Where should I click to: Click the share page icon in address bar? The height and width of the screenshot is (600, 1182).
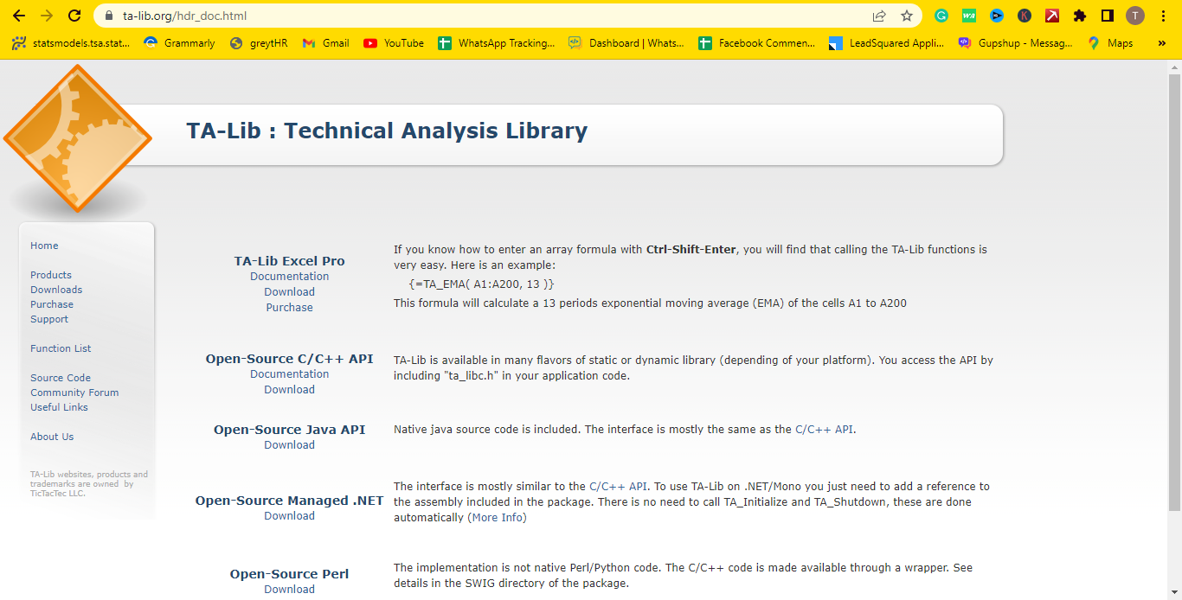coord(879,16)
